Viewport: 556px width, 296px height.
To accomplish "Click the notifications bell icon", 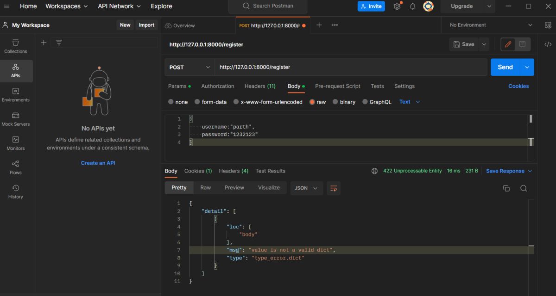I will pyautogui.click(x=412, y=6).
